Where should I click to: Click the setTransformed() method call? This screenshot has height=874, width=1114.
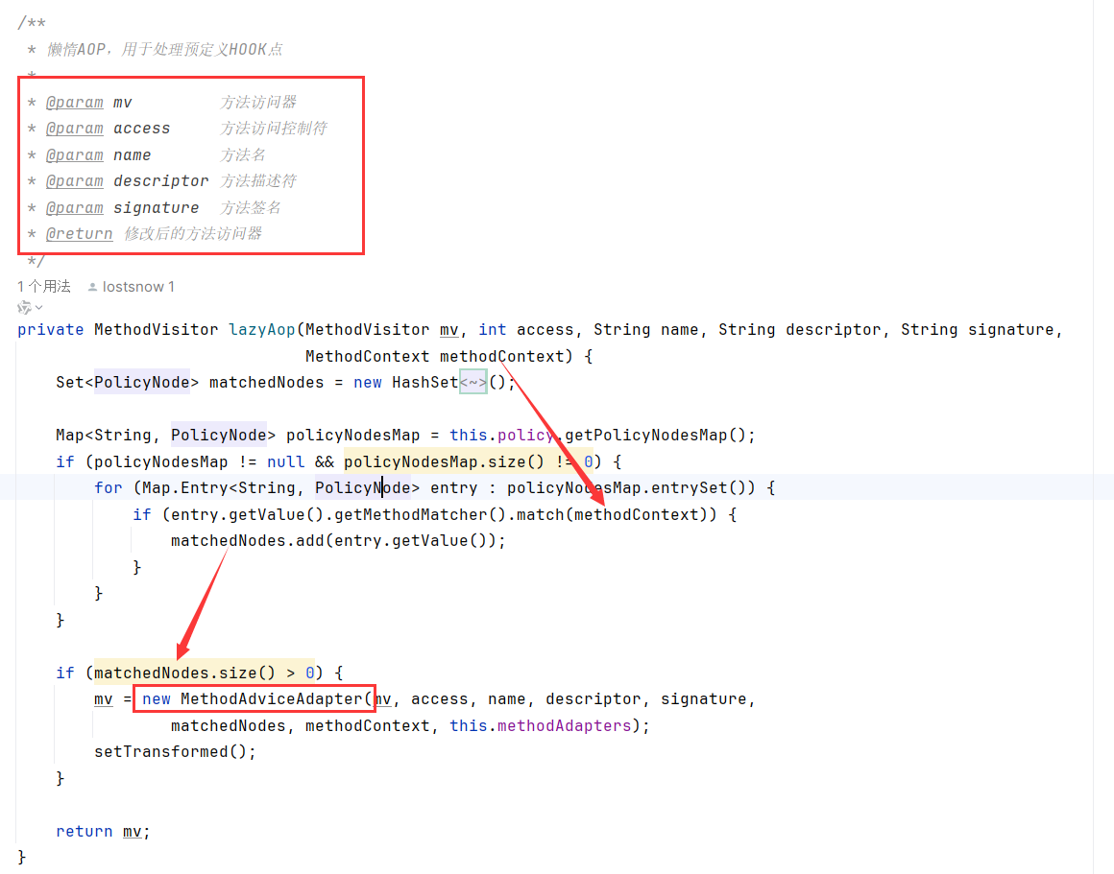click(175, 752)
